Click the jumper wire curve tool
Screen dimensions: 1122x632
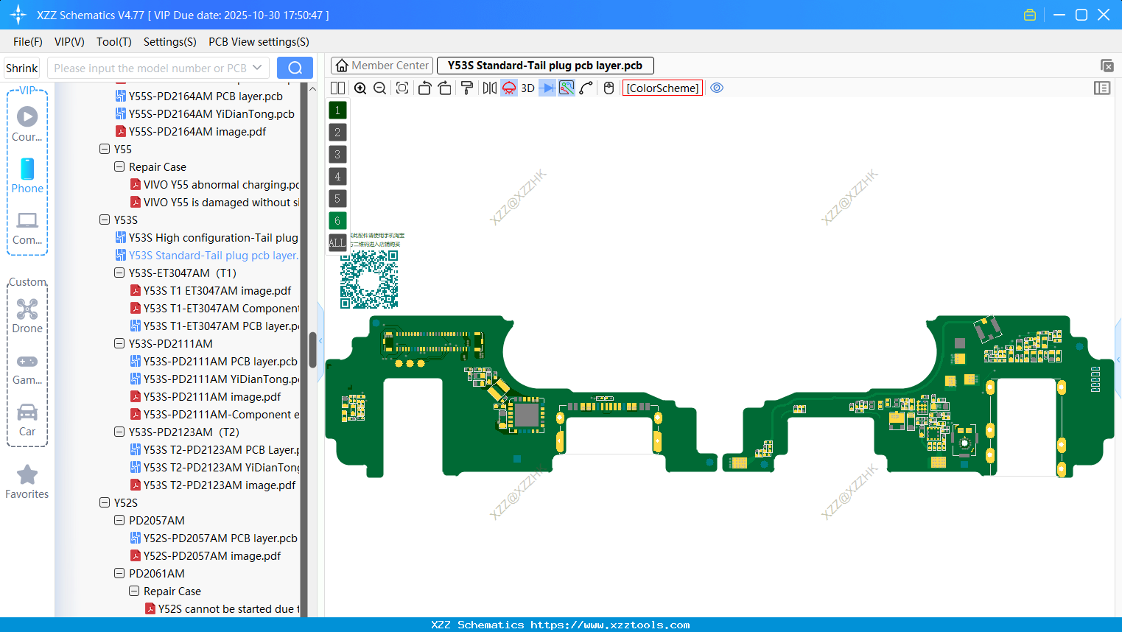[586, 88]
